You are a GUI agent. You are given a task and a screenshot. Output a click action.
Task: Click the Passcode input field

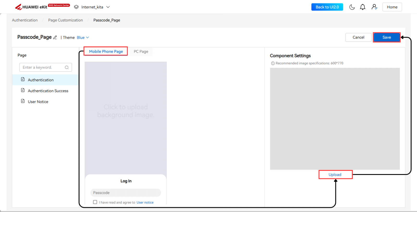(126, 193)
